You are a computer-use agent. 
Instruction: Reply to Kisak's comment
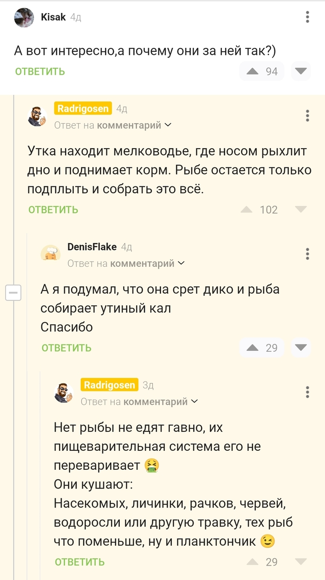pyautogui.click(x=40, y=72)
